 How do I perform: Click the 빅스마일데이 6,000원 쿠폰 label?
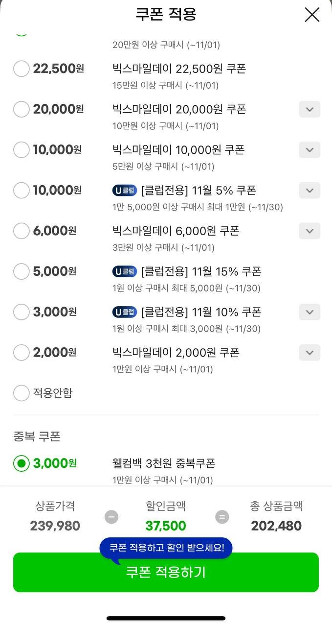[176, 231]
